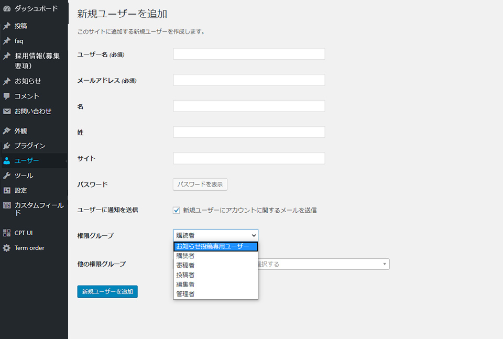Click the comment bubble icon for コメント
Image resolution: width=503 pixels, height=339 pixels.
coord(7,96)
